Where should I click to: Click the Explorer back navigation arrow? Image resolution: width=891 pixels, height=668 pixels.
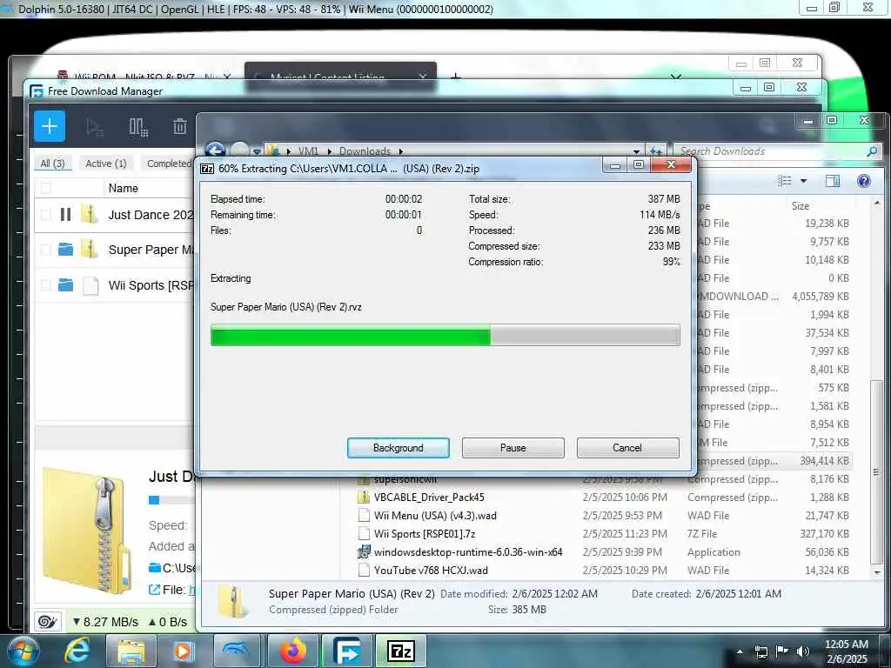tap(216, 150)
